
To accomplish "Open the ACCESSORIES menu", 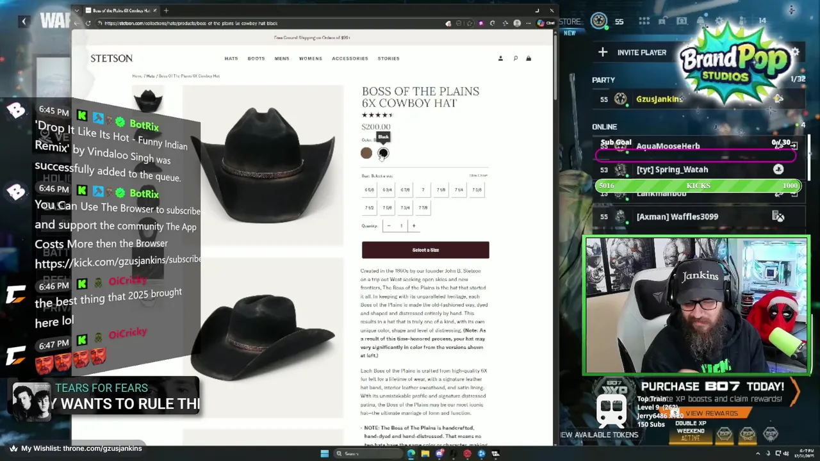I will [x=350, y=58].
